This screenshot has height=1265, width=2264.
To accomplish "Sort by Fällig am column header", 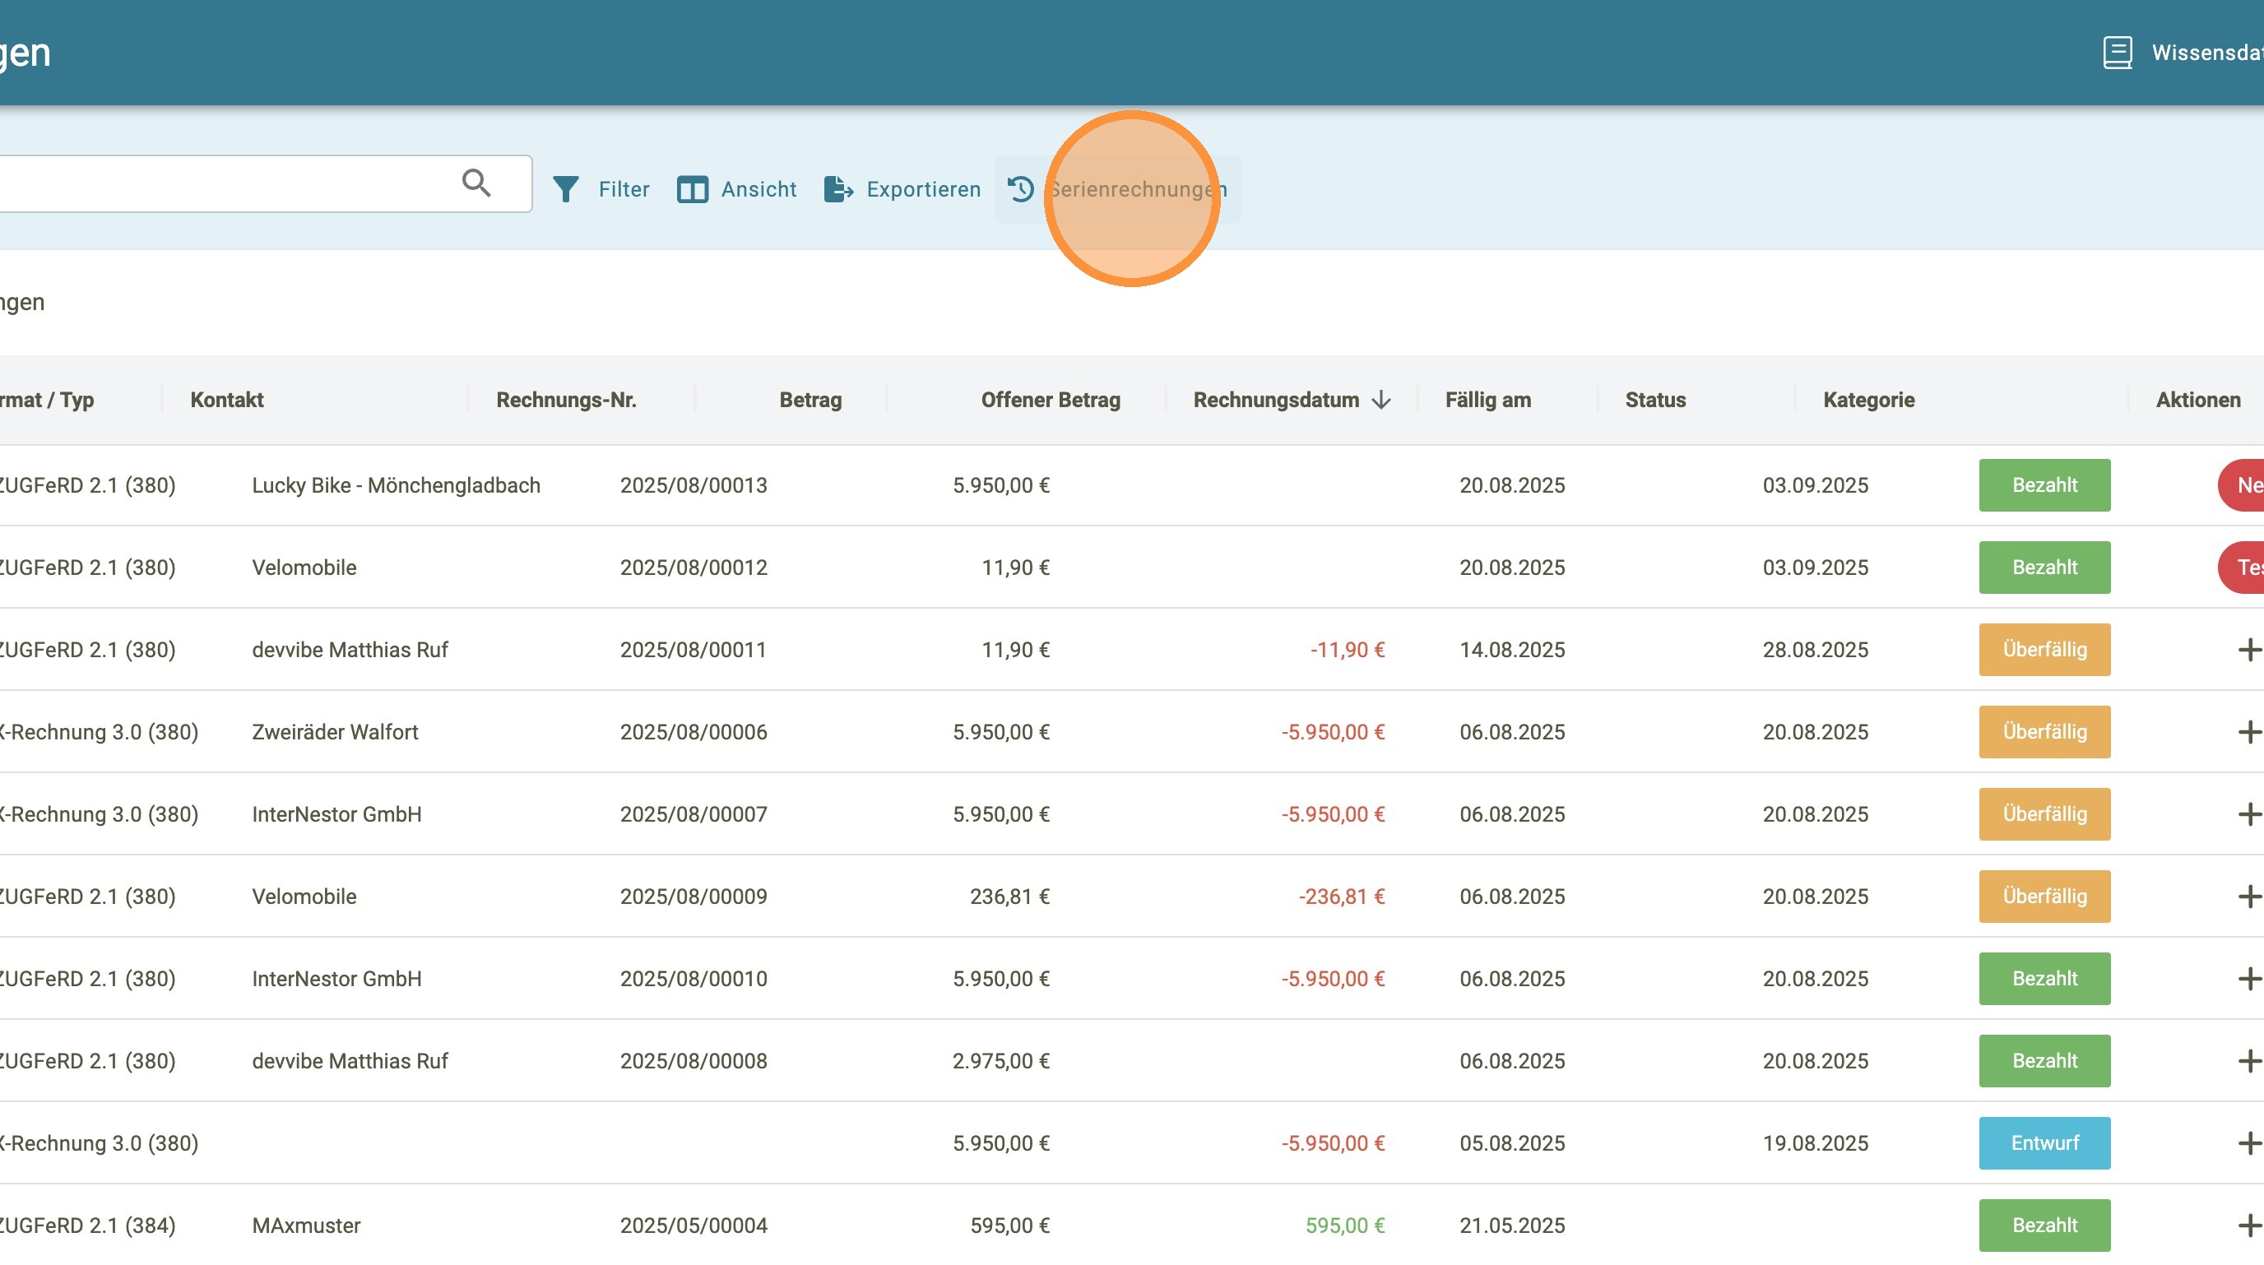I will click(x=1487, y=401).
